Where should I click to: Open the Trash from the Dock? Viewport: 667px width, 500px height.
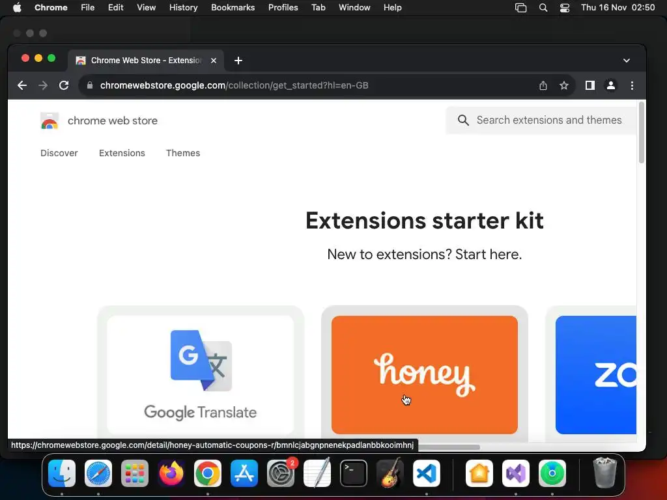pyautogui.click(x=604, y=473)
